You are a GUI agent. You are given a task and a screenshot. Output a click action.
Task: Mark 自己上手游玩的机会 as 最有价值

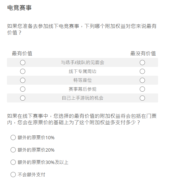23,98
